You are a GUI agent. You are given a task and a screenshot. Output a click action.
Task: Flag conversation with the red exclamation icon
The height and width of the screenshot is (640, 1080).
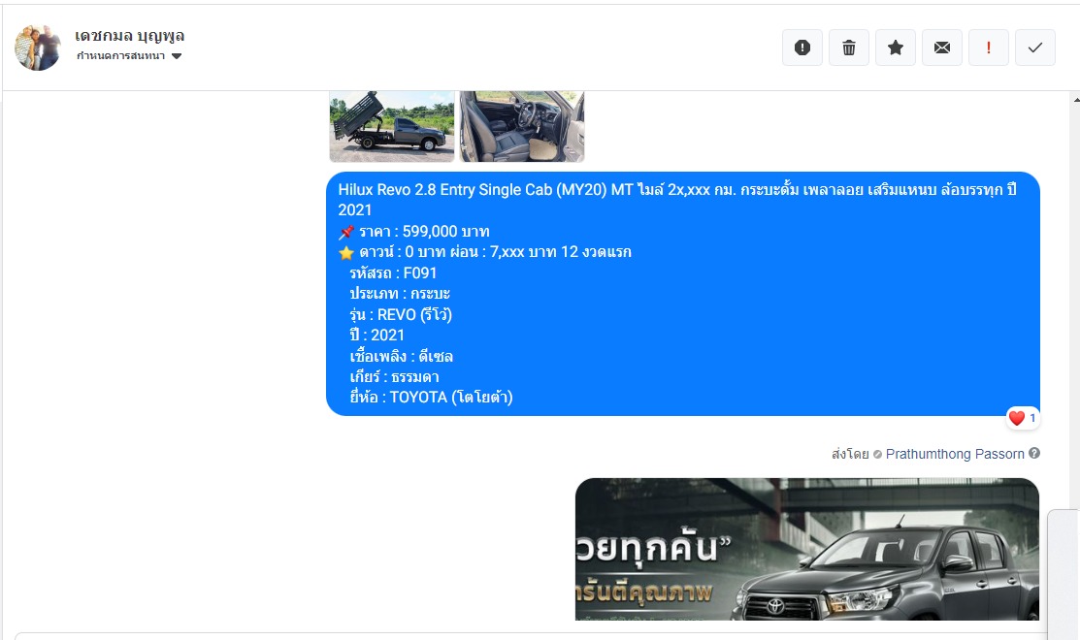989,48
